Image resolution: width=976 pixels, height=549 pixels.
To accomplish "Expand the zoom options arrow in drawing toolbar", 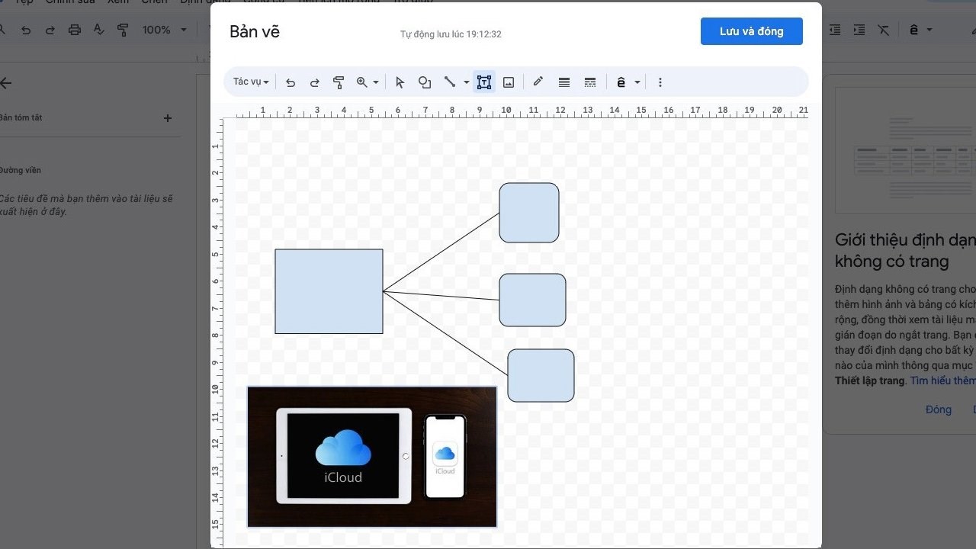I will pos(376,82).
